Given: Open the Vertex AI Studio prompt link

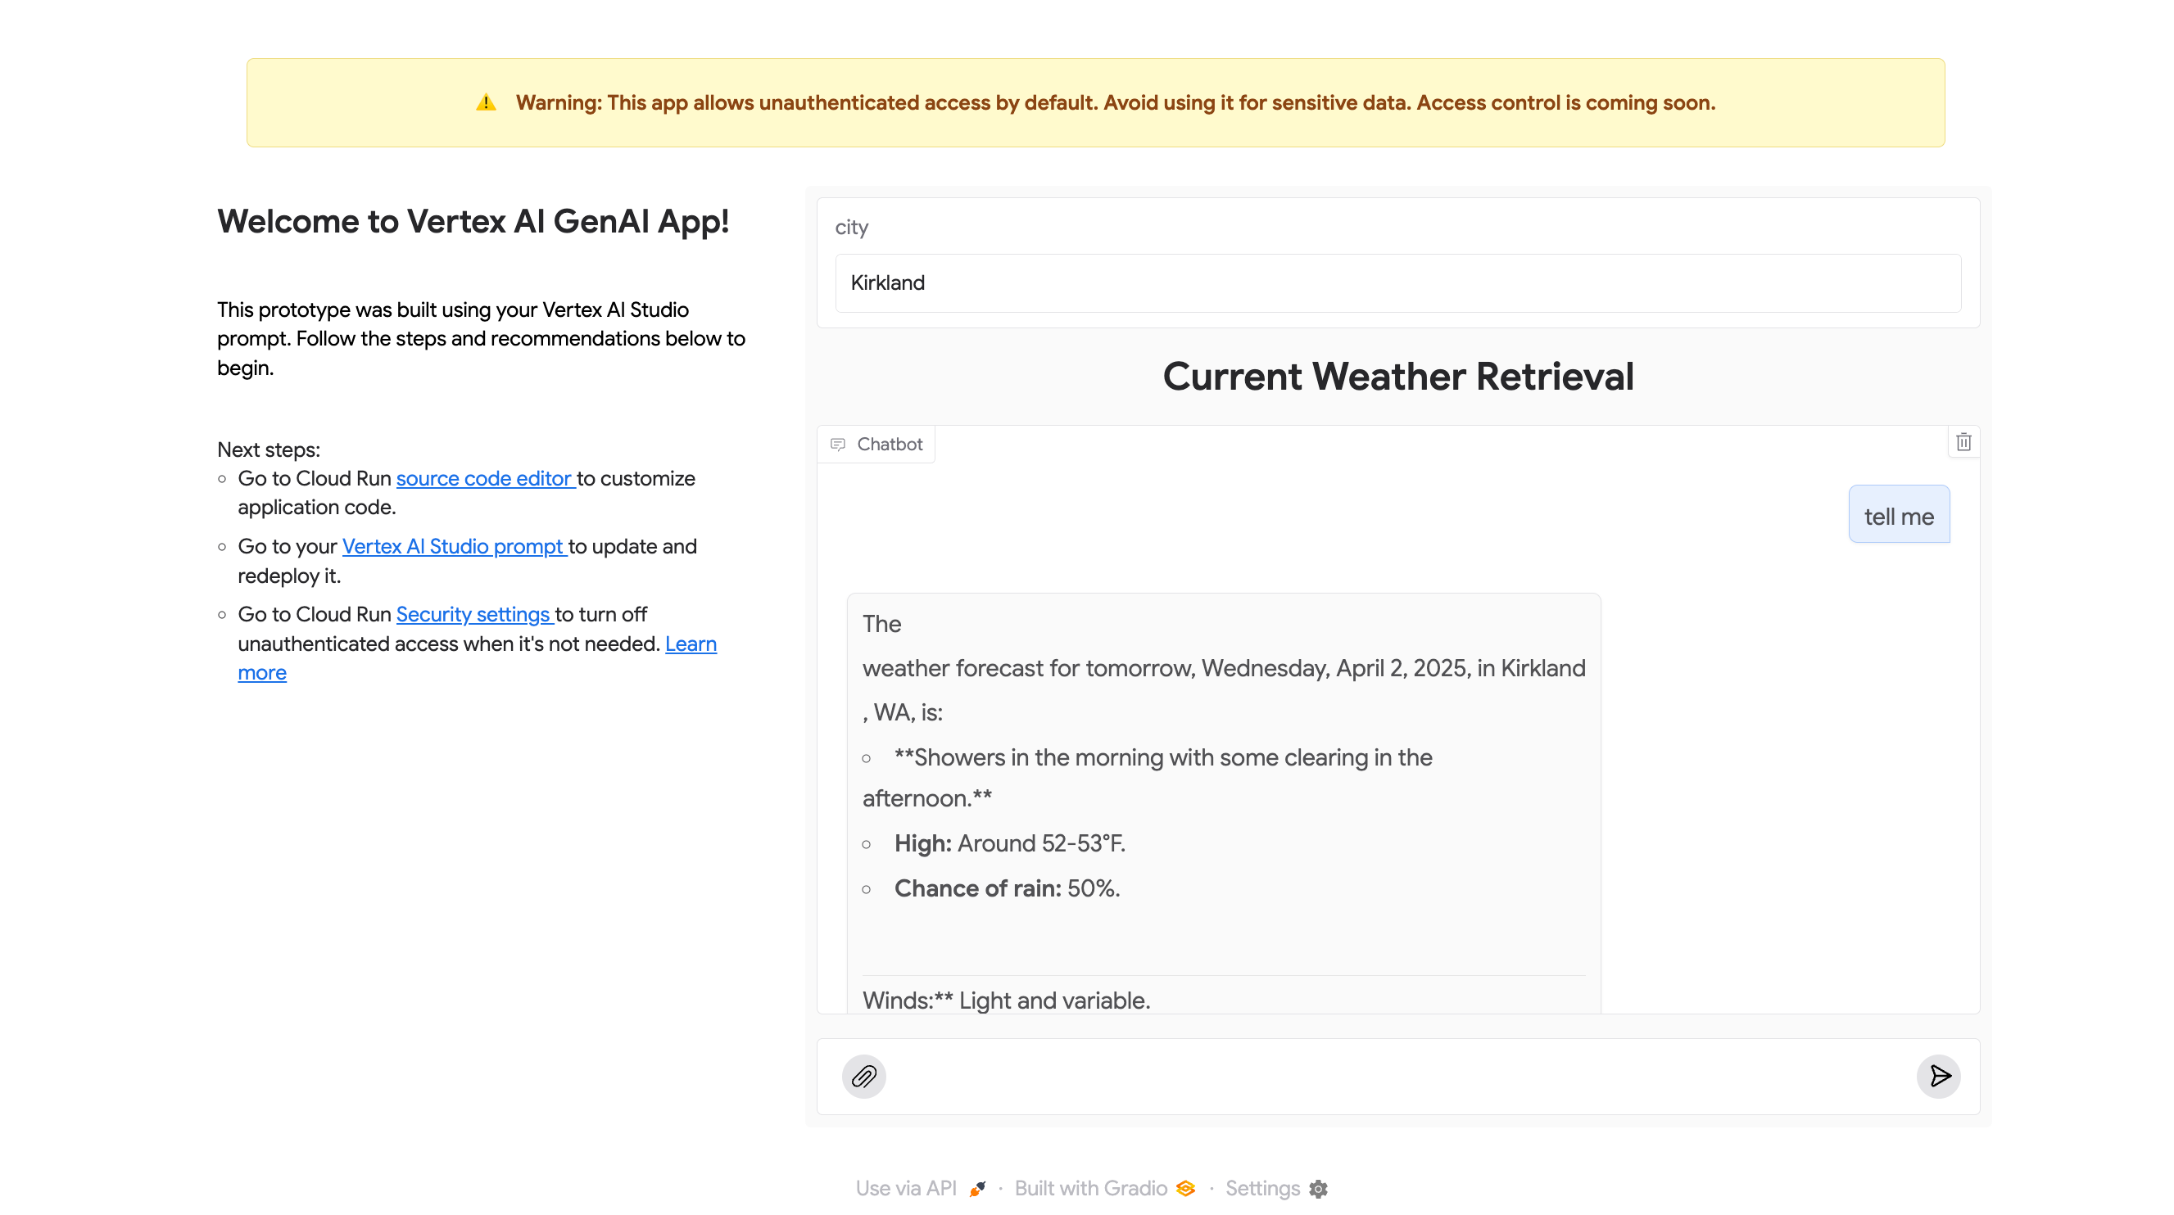Looking at the screenshot, I should (x=453, y=546).
